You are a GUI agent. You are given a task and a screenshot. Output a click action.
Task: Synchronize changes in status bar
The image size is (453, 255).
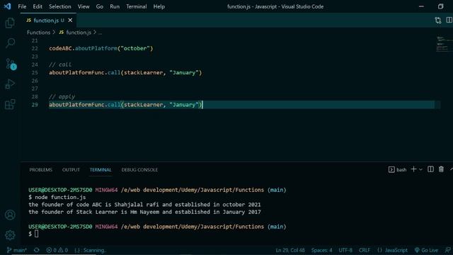36,250
